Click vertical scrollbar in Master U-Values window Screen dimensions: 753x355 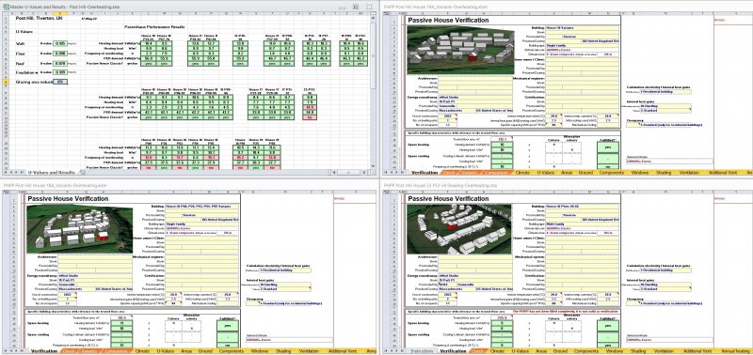(373, 91)
